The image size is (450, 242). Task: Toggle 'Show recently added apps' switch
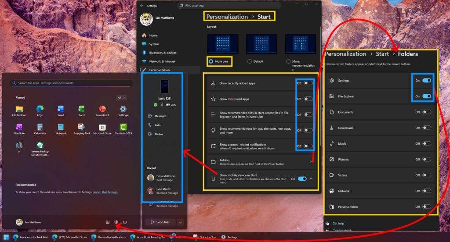(308, 83)
